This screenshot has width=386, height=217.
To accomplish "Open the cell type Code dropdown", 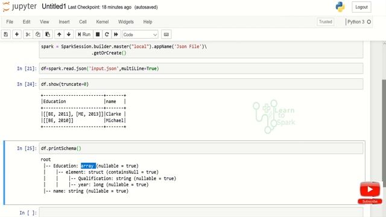I will coord(140,35).
